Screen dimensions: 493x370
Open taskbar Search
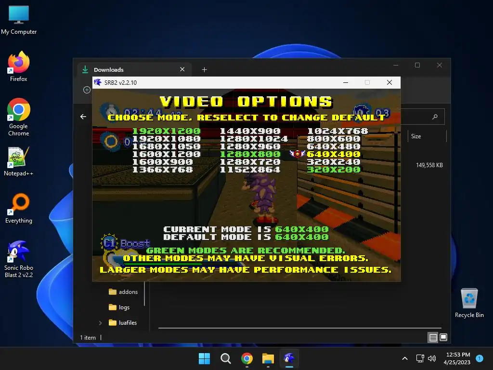(225, 358)
